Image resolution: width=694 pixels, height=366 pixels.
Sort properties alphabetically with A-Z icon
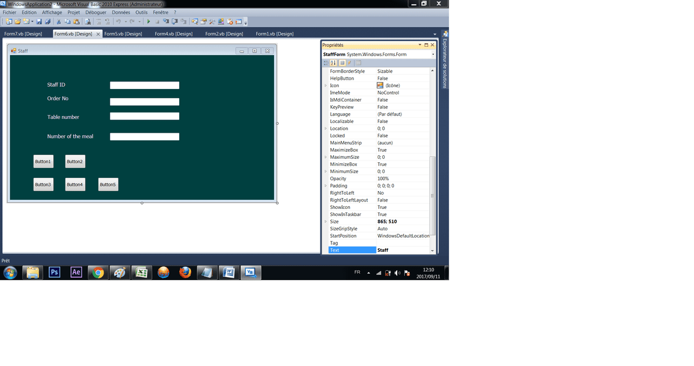pyautogui.click(x=334, y=63)
